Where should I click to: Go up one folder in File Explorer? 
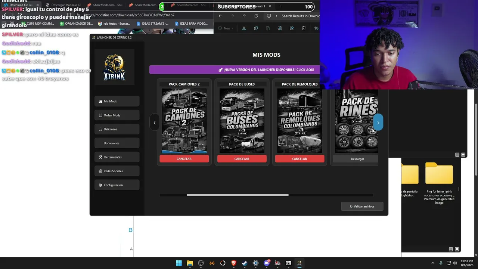244,16
